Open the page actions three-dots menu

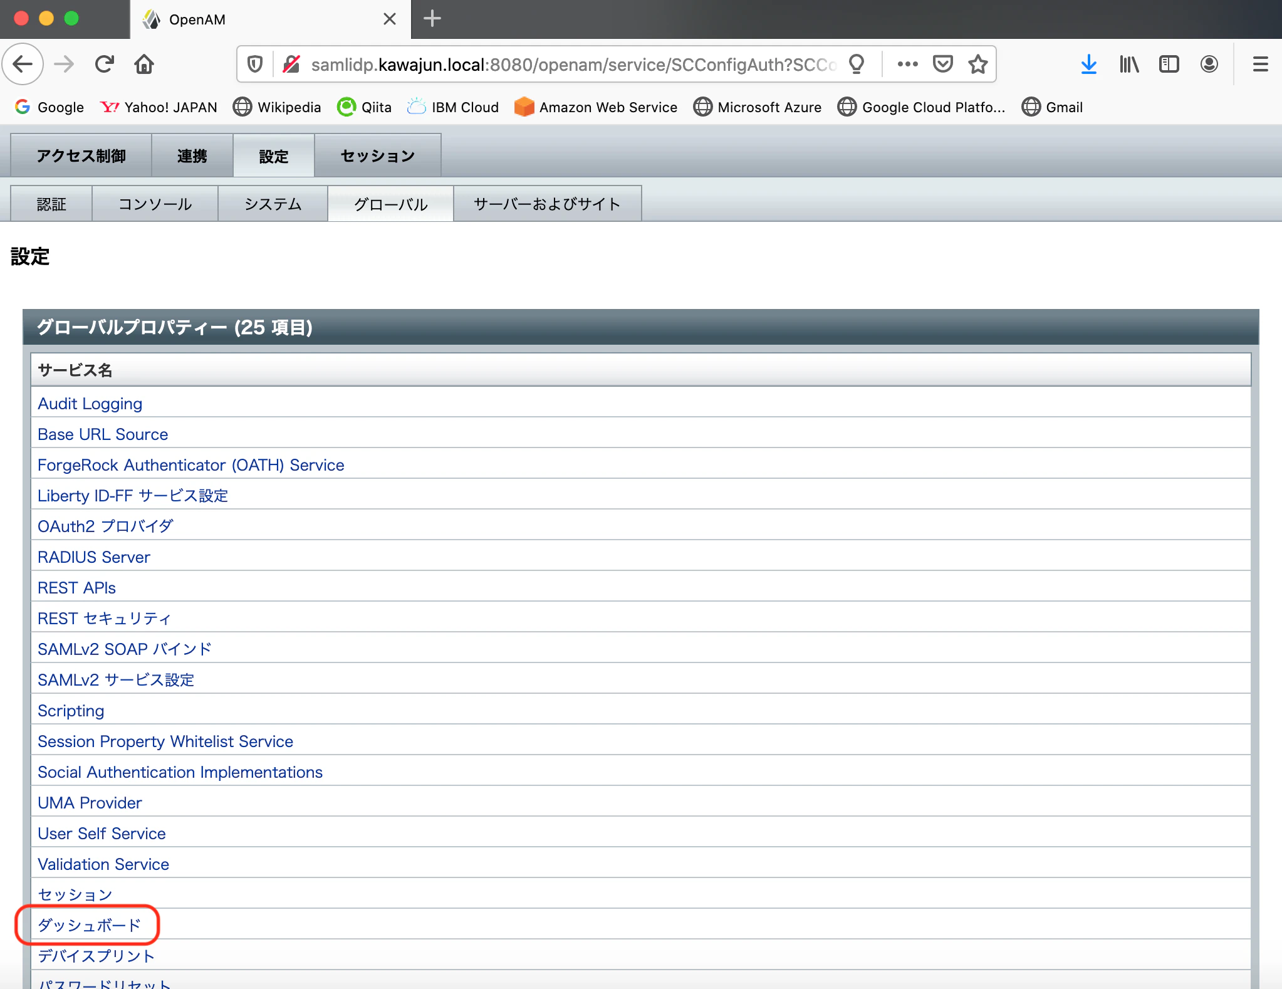[x=907, y=64]
